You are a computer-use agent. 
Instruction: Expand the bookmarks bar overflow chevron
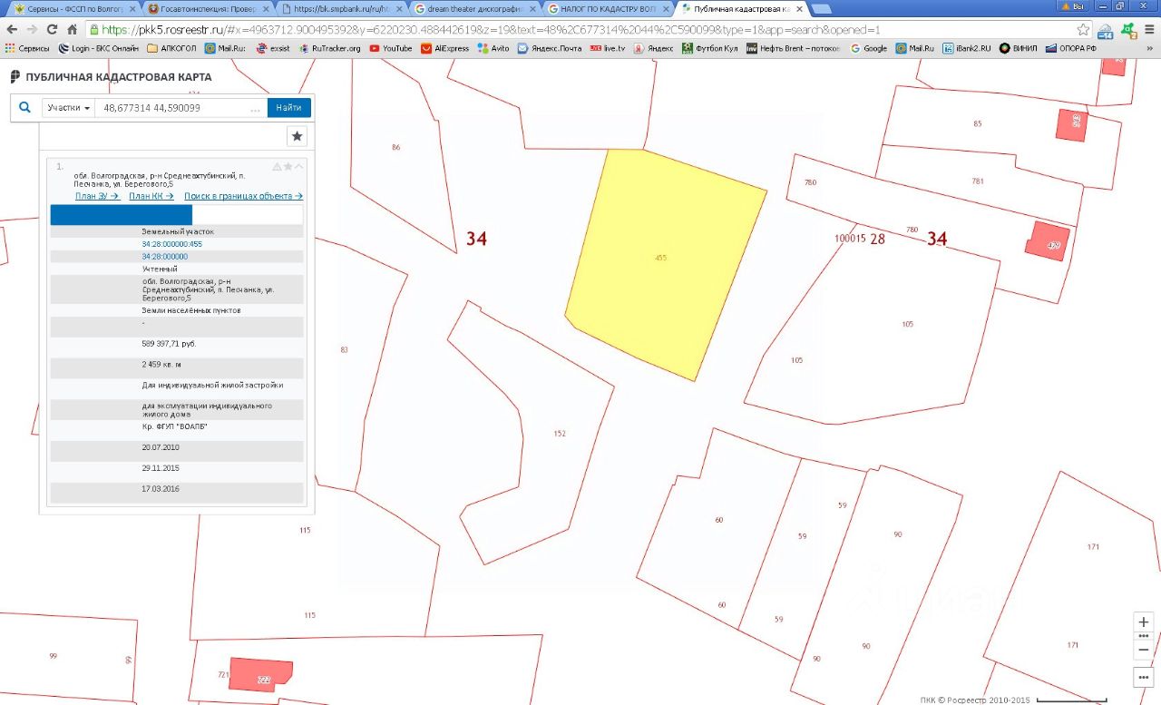pyautogui.click(x=1150, y=48)
